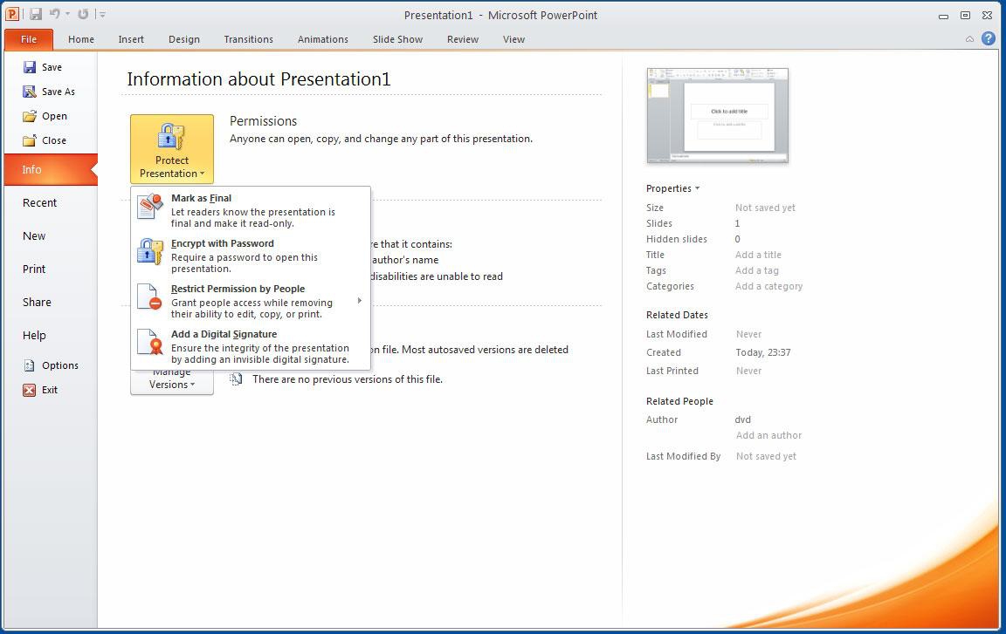Open the Undo history dropdown arrow
Screen dimensions: 1006x634
click(67, 14)
